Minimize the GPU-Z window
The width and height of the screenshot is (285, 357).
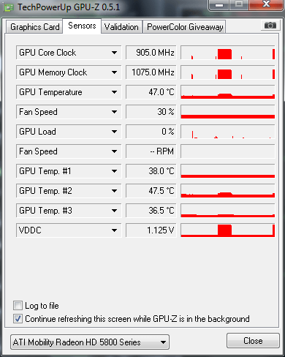219,5
